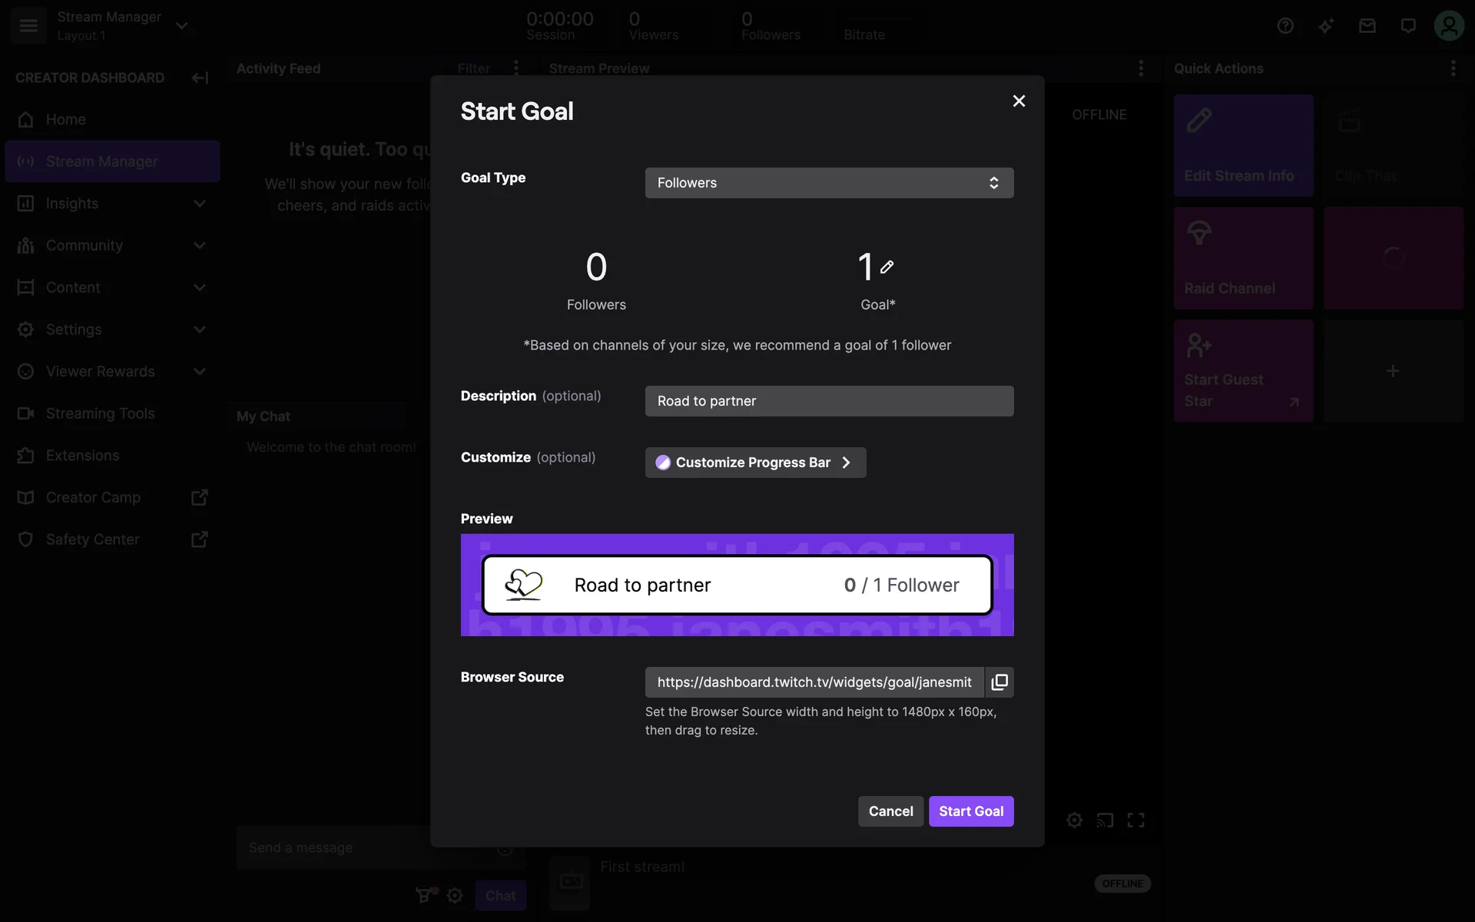Viewport: 1475px width, 922px height.
Task: Cancel the goal creation
Action: coord(890,811)
